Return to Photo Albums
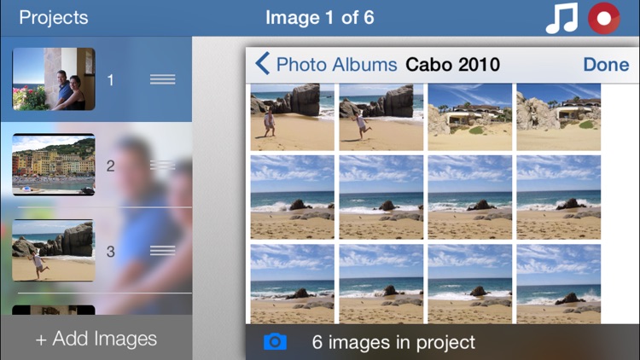This screenshot has height=360, width=640. (336, 65)
